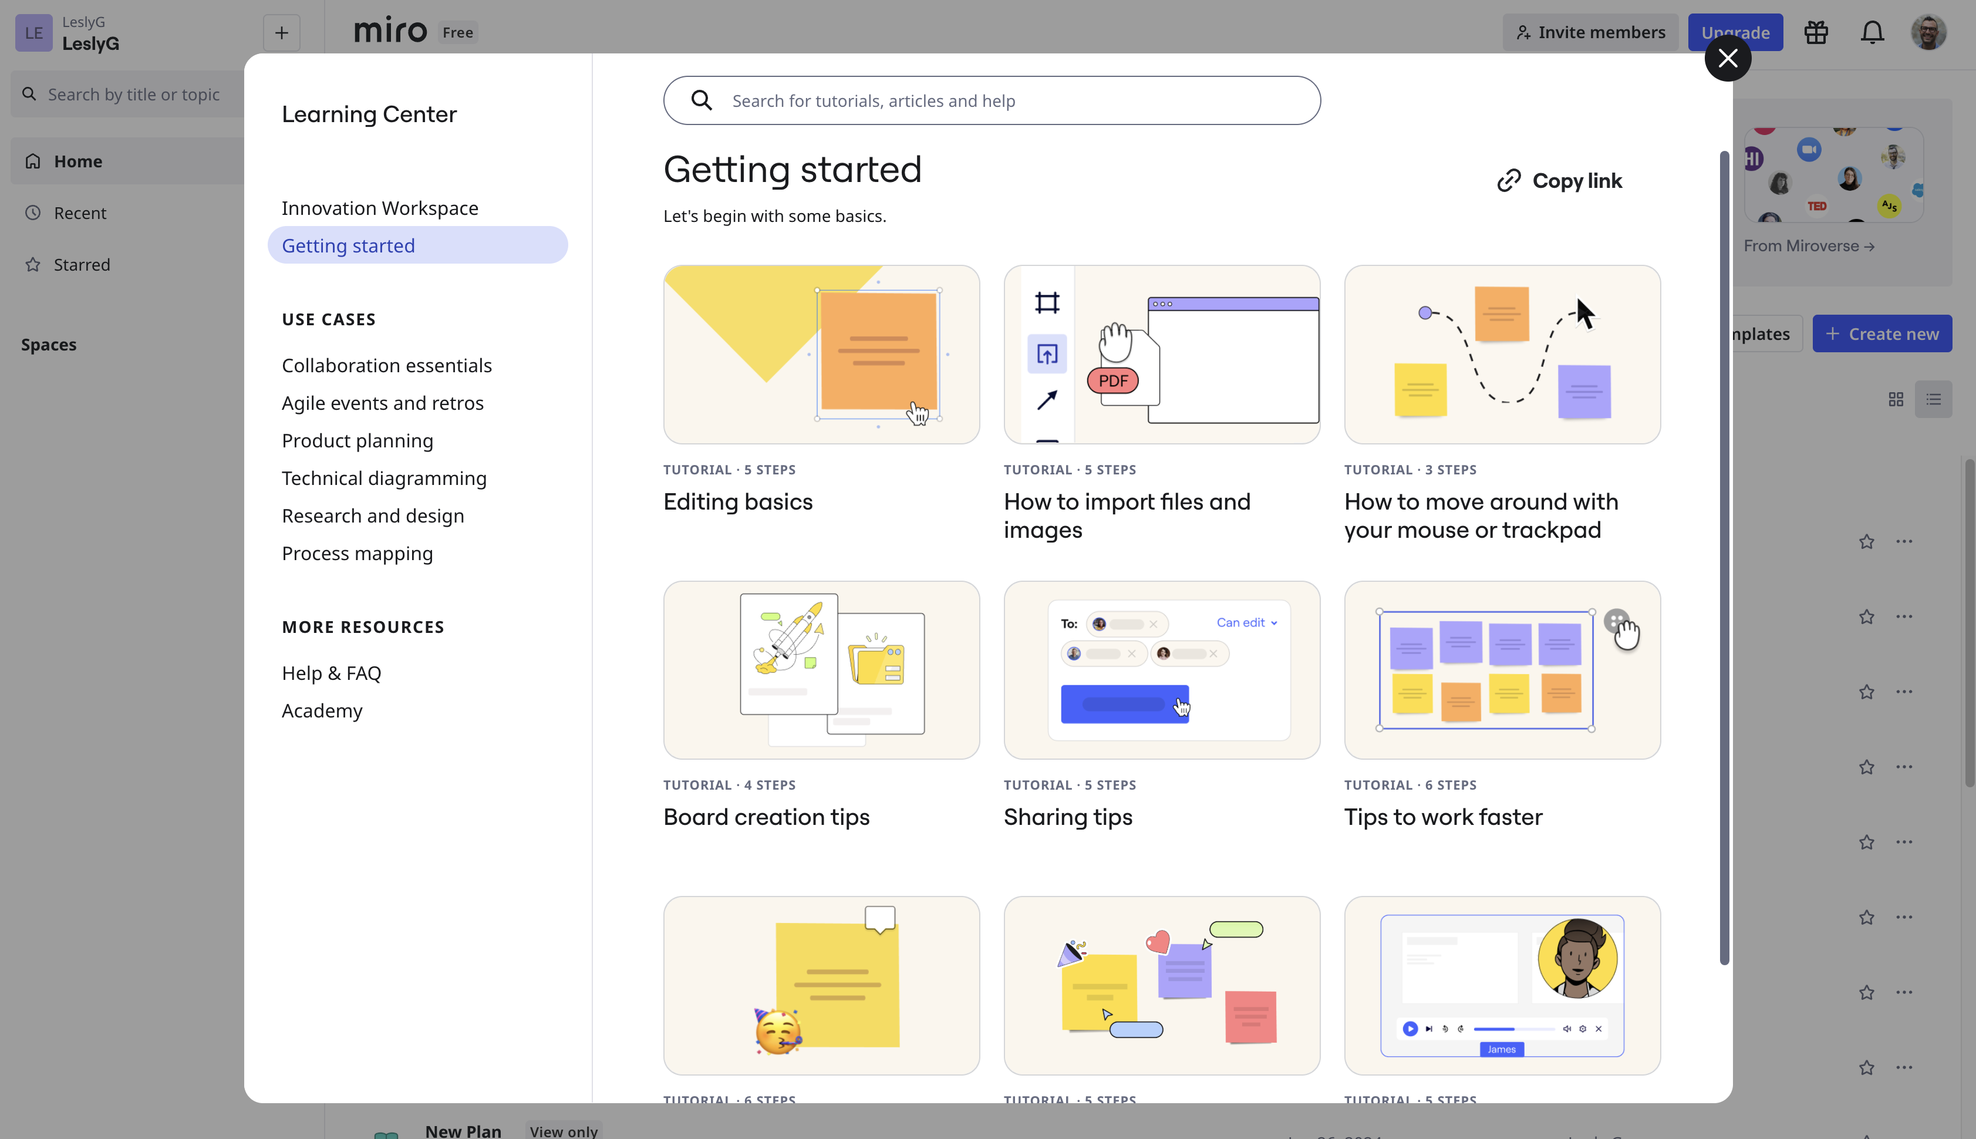Click the add team plus icon
Image resolution: width=1976 pixels, height=1139 pixels.
coord(282,32)
